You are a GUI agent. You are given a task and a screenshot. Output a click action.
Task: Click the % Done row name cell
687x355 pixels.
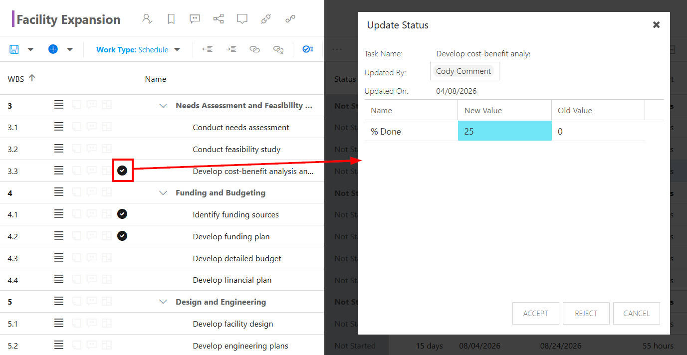pos(411,131)
